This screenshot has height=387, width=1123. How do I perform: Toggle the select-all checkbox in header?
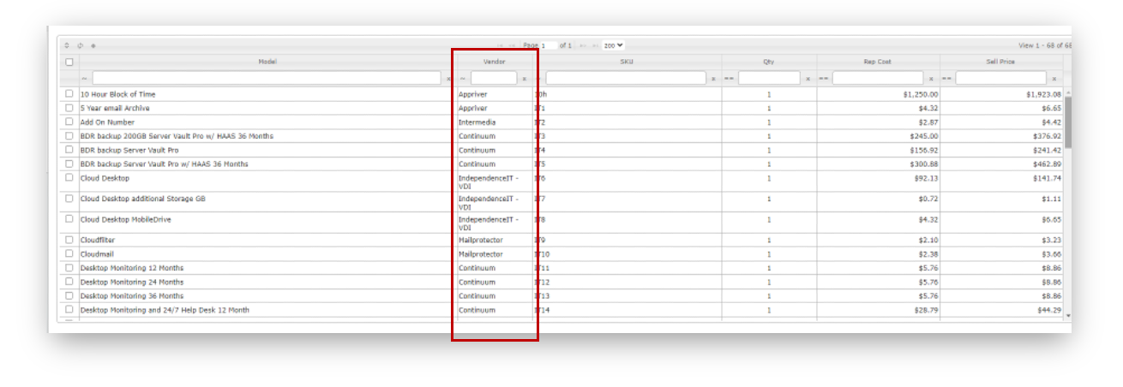click(69, 62)
